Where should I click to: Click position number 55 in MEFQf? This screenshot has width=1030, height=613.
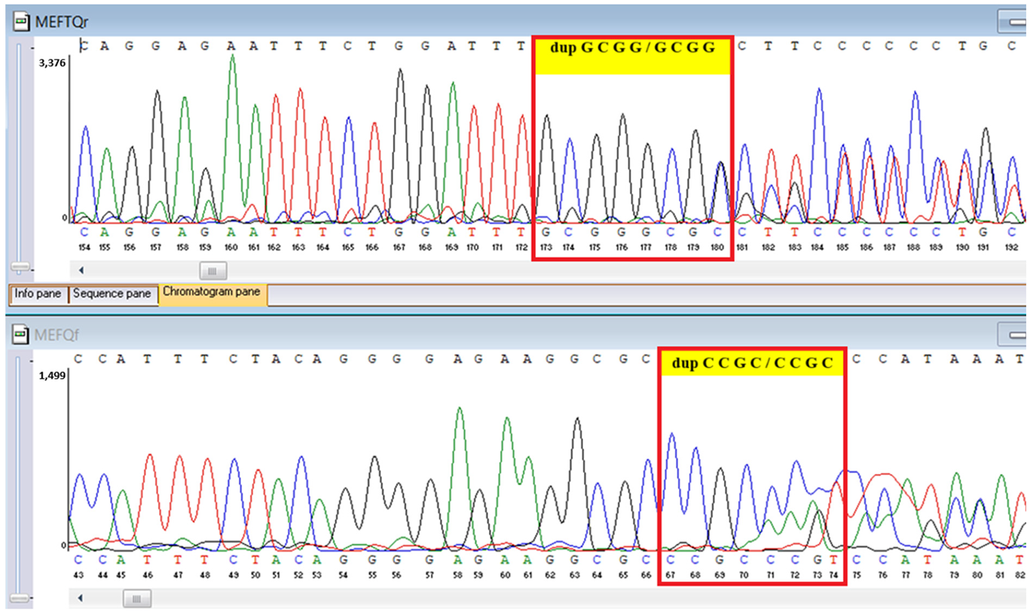pos(374,575)
